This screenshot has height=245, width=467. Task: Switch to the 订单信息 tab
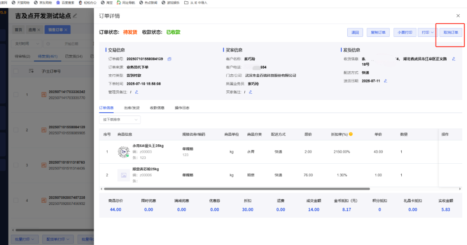click(x=106, y=108)
